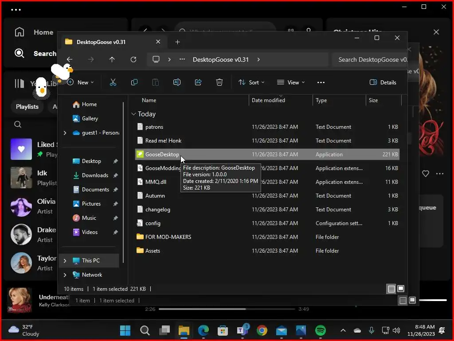
Task: Click the Delete trash can icon
Action: click(219, 82)
